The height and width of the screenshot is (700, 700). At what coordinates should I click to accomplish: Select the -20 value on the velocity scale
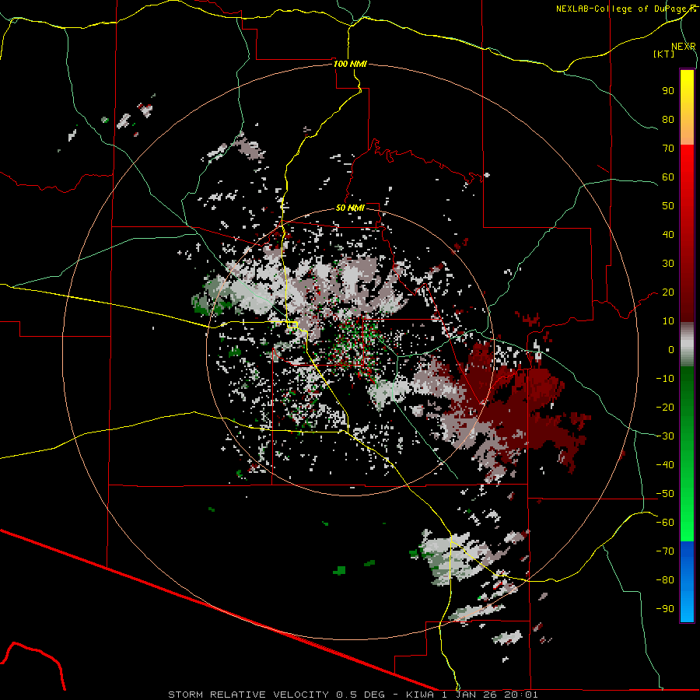(665, 408)
